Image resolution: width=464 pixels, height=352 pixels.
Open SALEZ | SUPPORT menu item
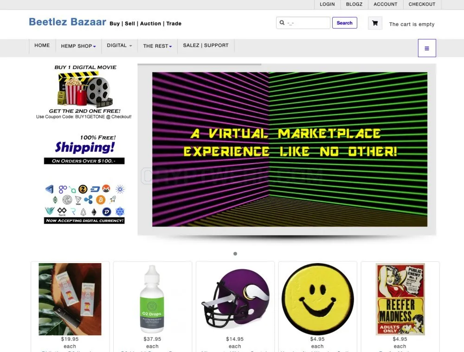(x=206, y=45)
